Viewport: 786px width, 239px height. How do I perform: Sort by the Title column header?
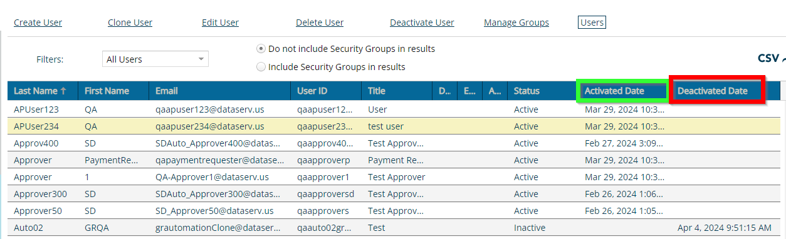coord(397,91)
